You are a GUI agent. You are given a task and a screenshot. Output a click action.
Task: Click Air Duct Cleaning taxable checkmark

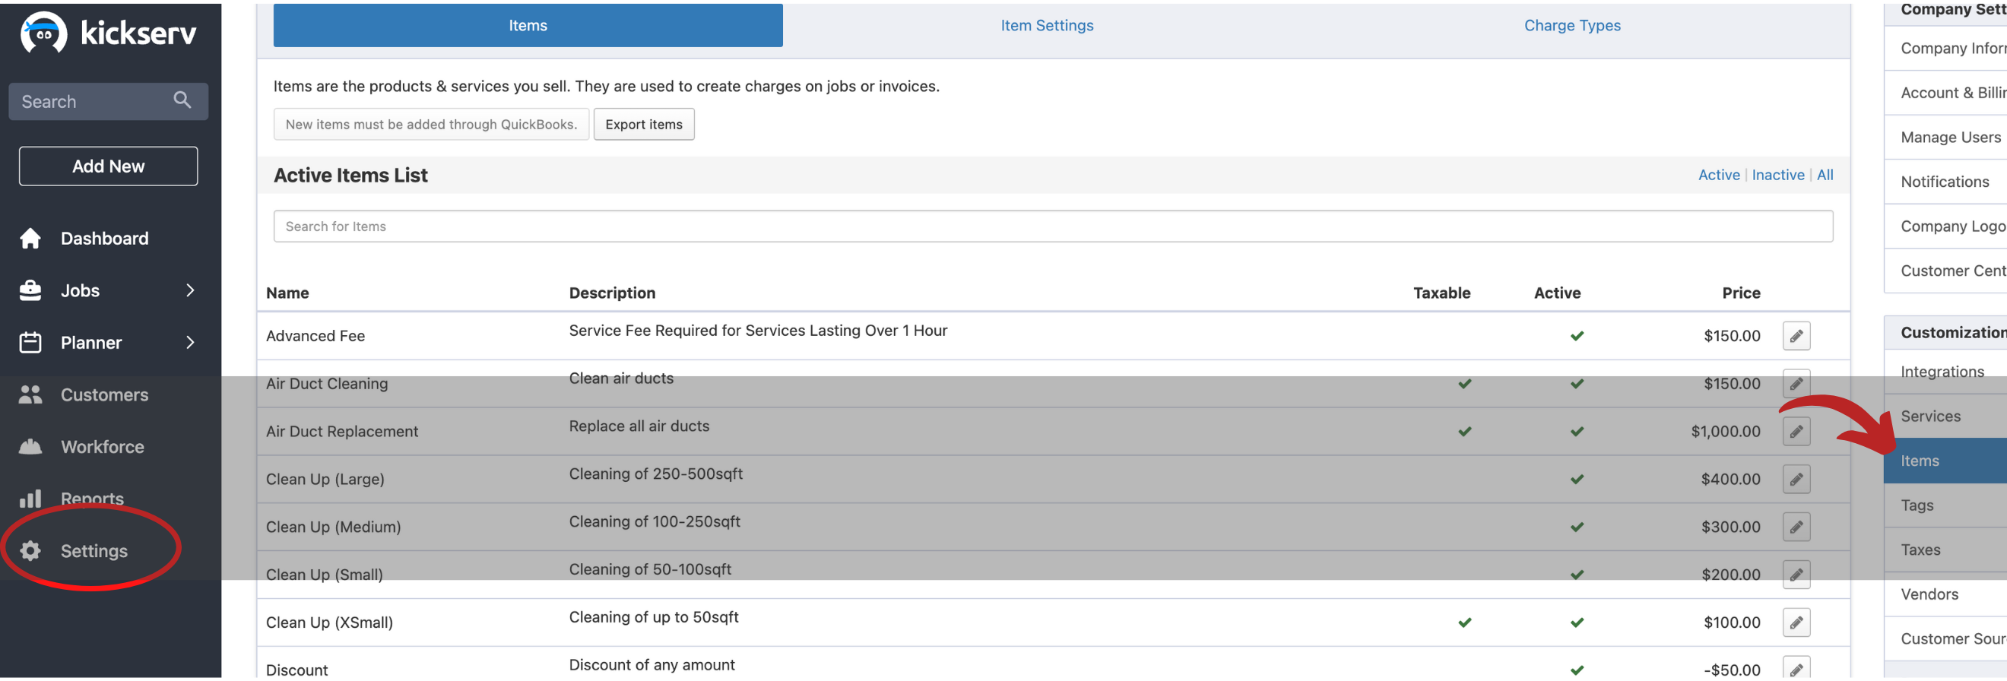(x=1465, y=384)
